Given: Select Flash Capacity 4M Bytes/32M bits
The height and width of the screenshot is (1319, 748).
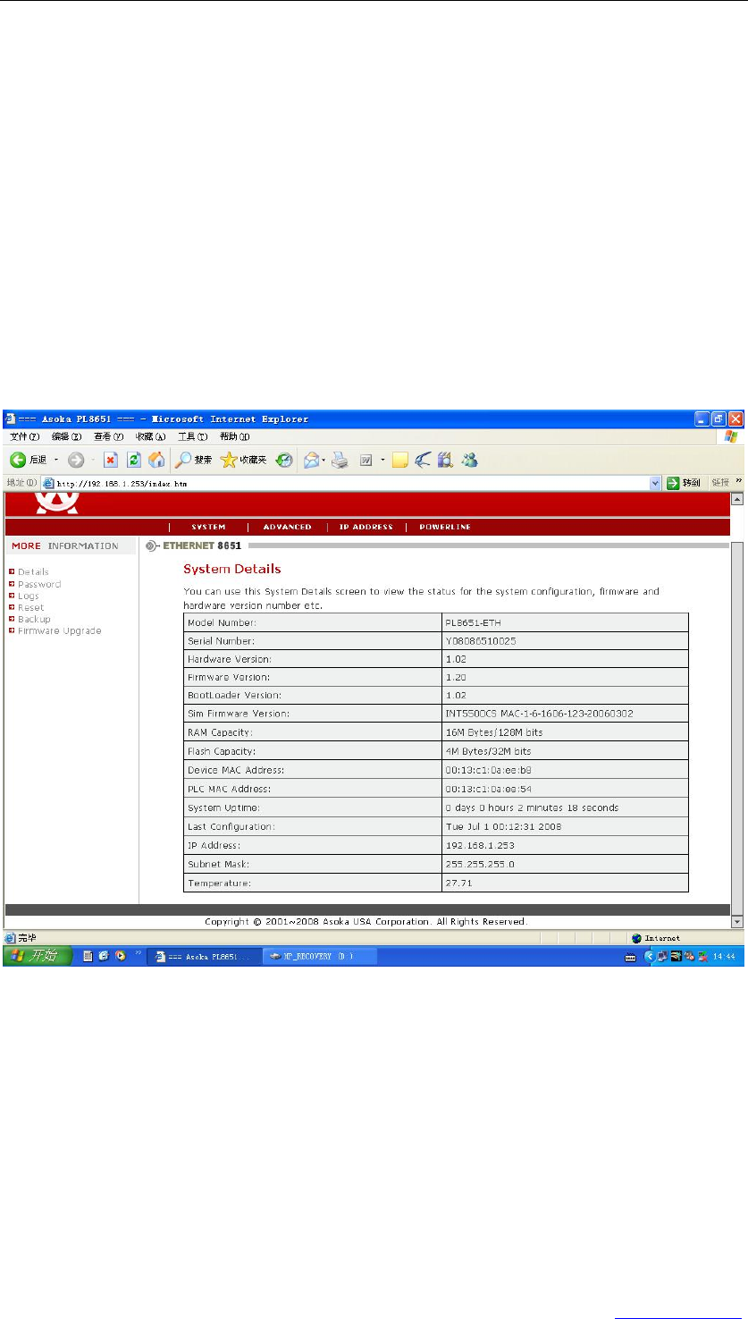Looking at the screenshot, I should [x=488, y=750].
